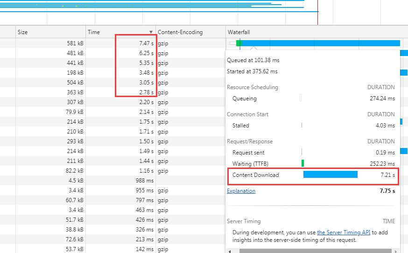Click the red load-event marker in overview timeline
The width and height of the screenshot is (408, 253).
(x=318, y=12)
